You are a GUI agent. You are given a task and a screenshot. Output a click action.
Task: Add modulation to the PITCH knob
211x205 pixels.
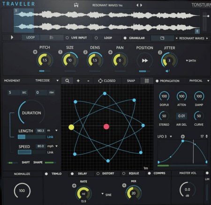35,52
